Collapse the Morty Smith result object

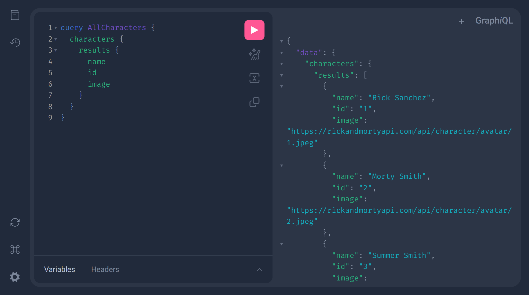282,166
